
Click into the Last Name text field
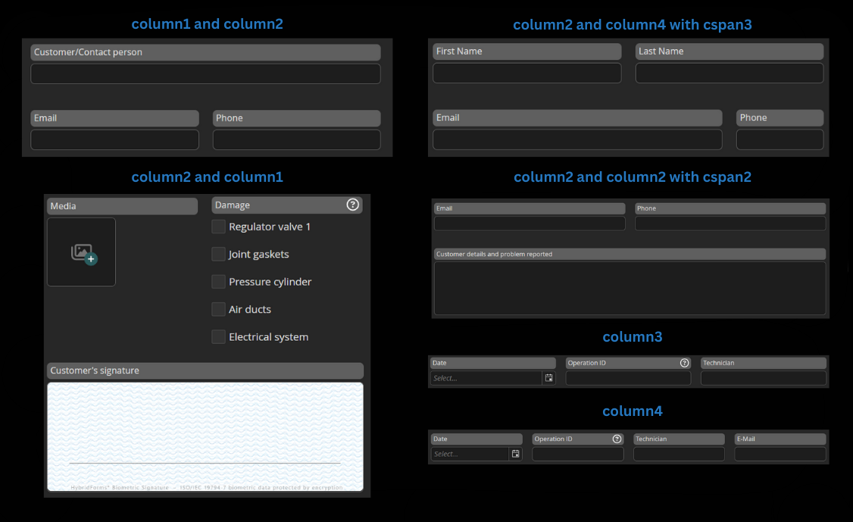coord(729,73)
